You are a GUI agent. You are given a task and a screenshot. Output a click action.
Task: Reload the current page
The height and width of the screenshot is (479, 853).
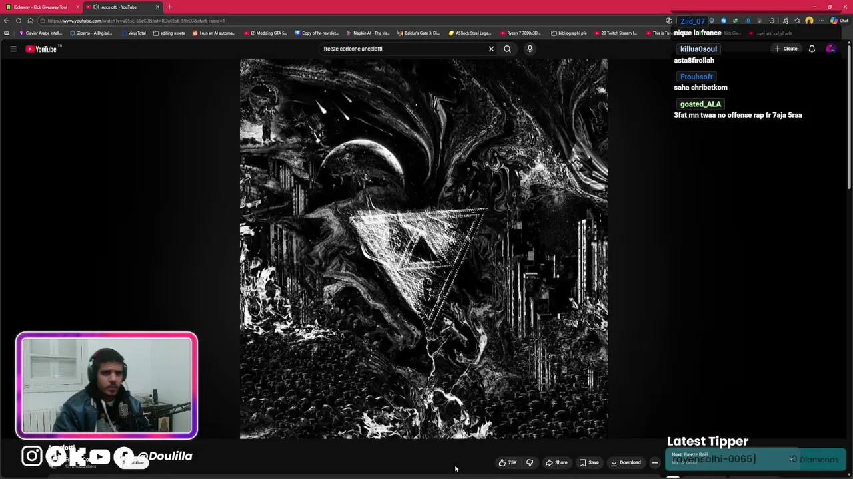click(19, 21)
